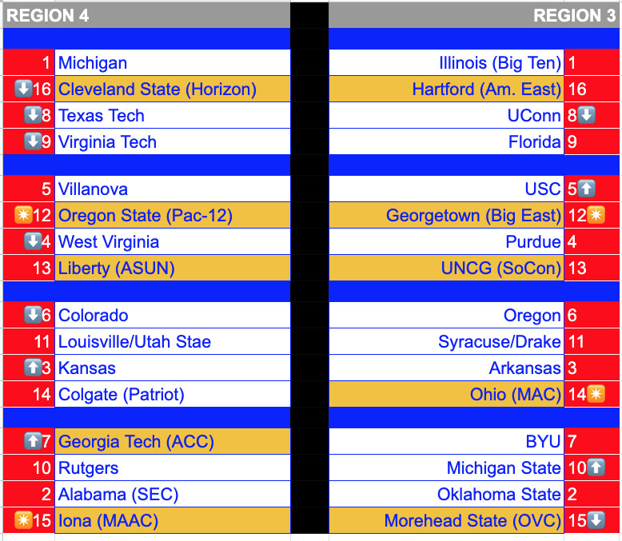Select the Oklahoma State cell
622x541 pixels.
(446, 494)
